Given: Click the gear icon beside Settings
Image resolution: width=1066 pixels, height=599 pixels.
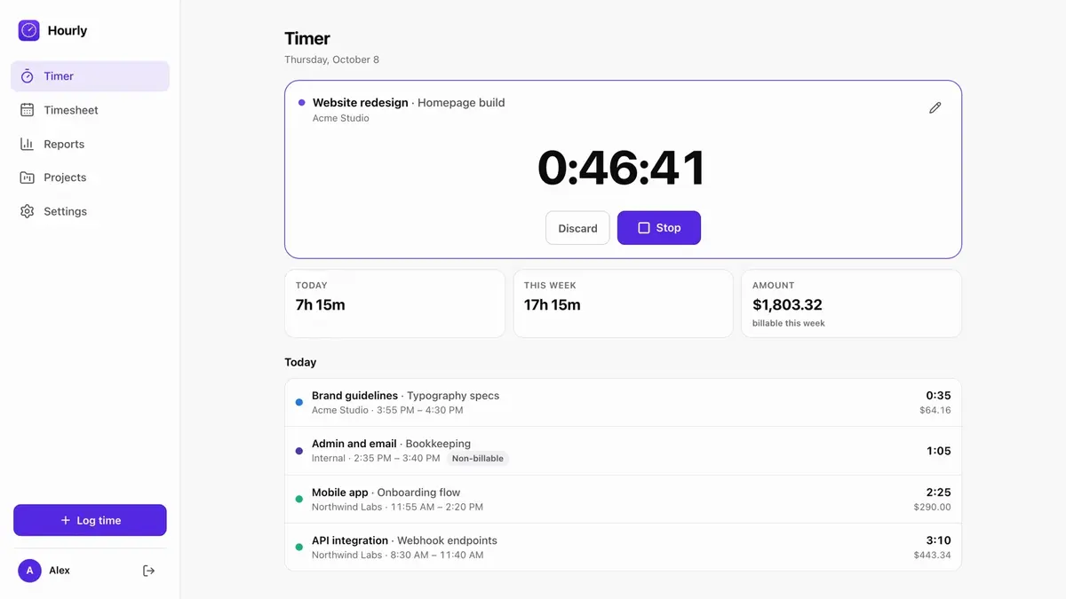Looking at the screenshot, I should click(x=28, y=211).
